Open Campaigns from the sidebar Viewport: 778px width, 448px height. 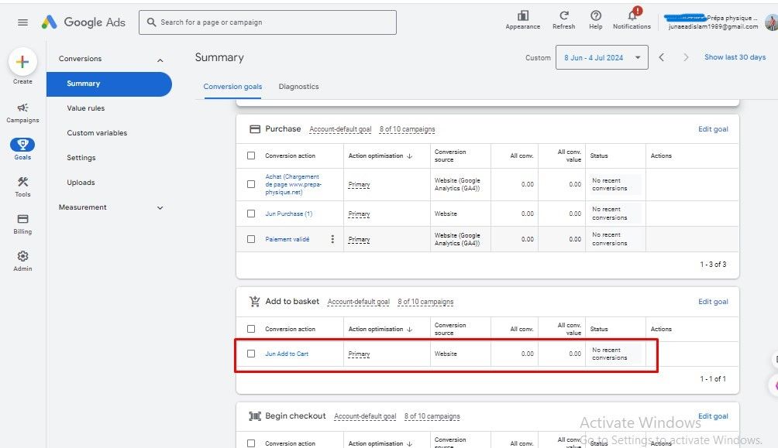point(22,112)
